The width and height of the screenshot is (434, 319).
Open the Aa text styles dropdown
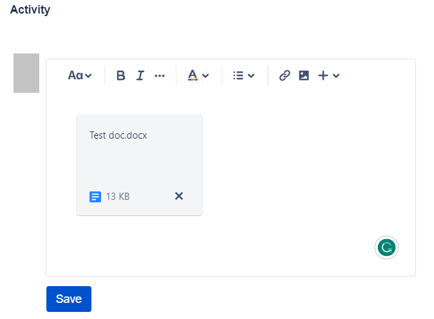(80, 75)
